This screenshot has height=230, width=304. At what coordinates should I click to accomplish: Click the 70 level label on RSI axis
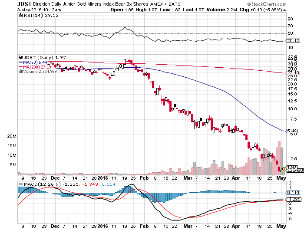click(x=290, y=26)
